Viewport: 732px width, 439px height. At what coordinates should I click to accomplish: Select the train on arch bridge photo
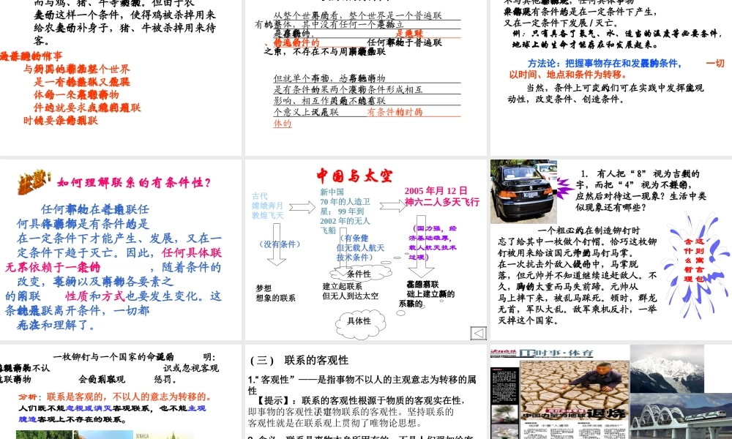681,416
